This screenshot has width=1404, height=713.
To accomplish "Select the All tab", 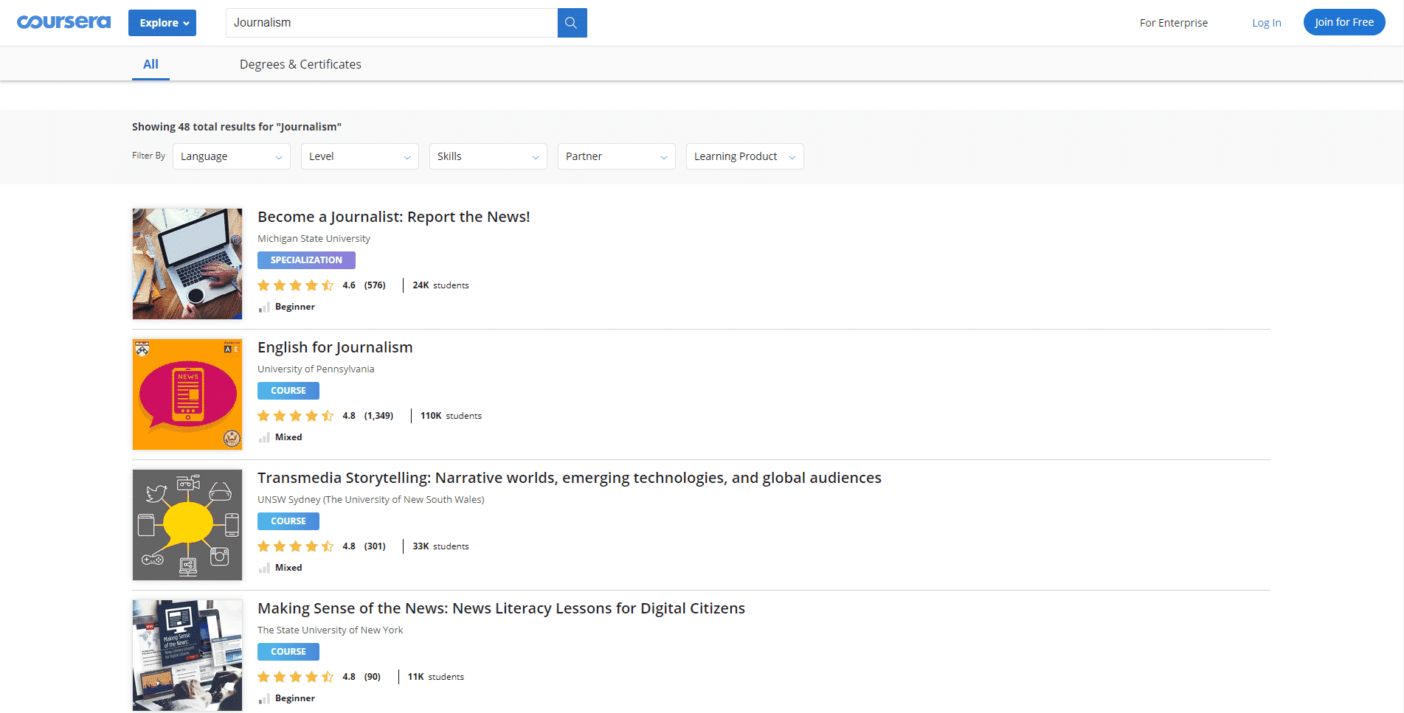I will tap(151, 64).
